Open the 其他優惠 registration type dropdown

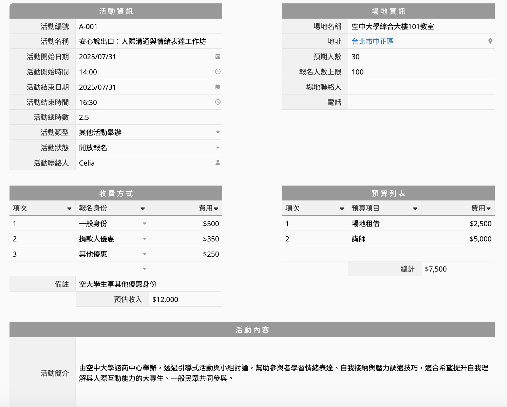[x=145, y=254]
